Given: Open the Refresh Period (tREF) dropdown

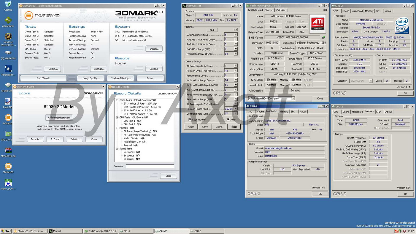Looking at the screenshot, I should click(236, 109).
